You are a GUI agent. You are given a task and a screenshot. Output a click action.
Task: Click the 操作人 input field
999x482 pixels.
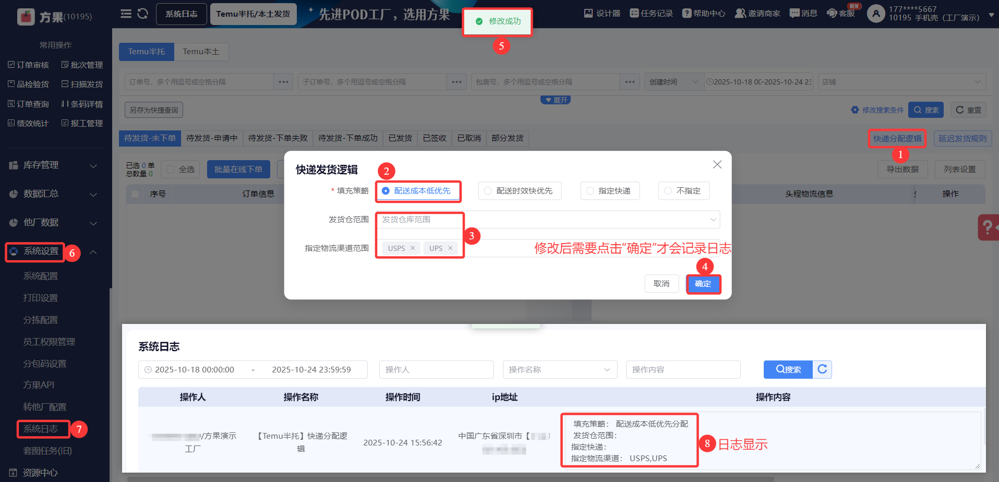(x=436, y=369)
